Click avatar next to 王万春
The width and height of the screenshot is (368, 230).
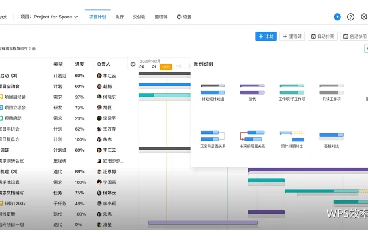99,129
